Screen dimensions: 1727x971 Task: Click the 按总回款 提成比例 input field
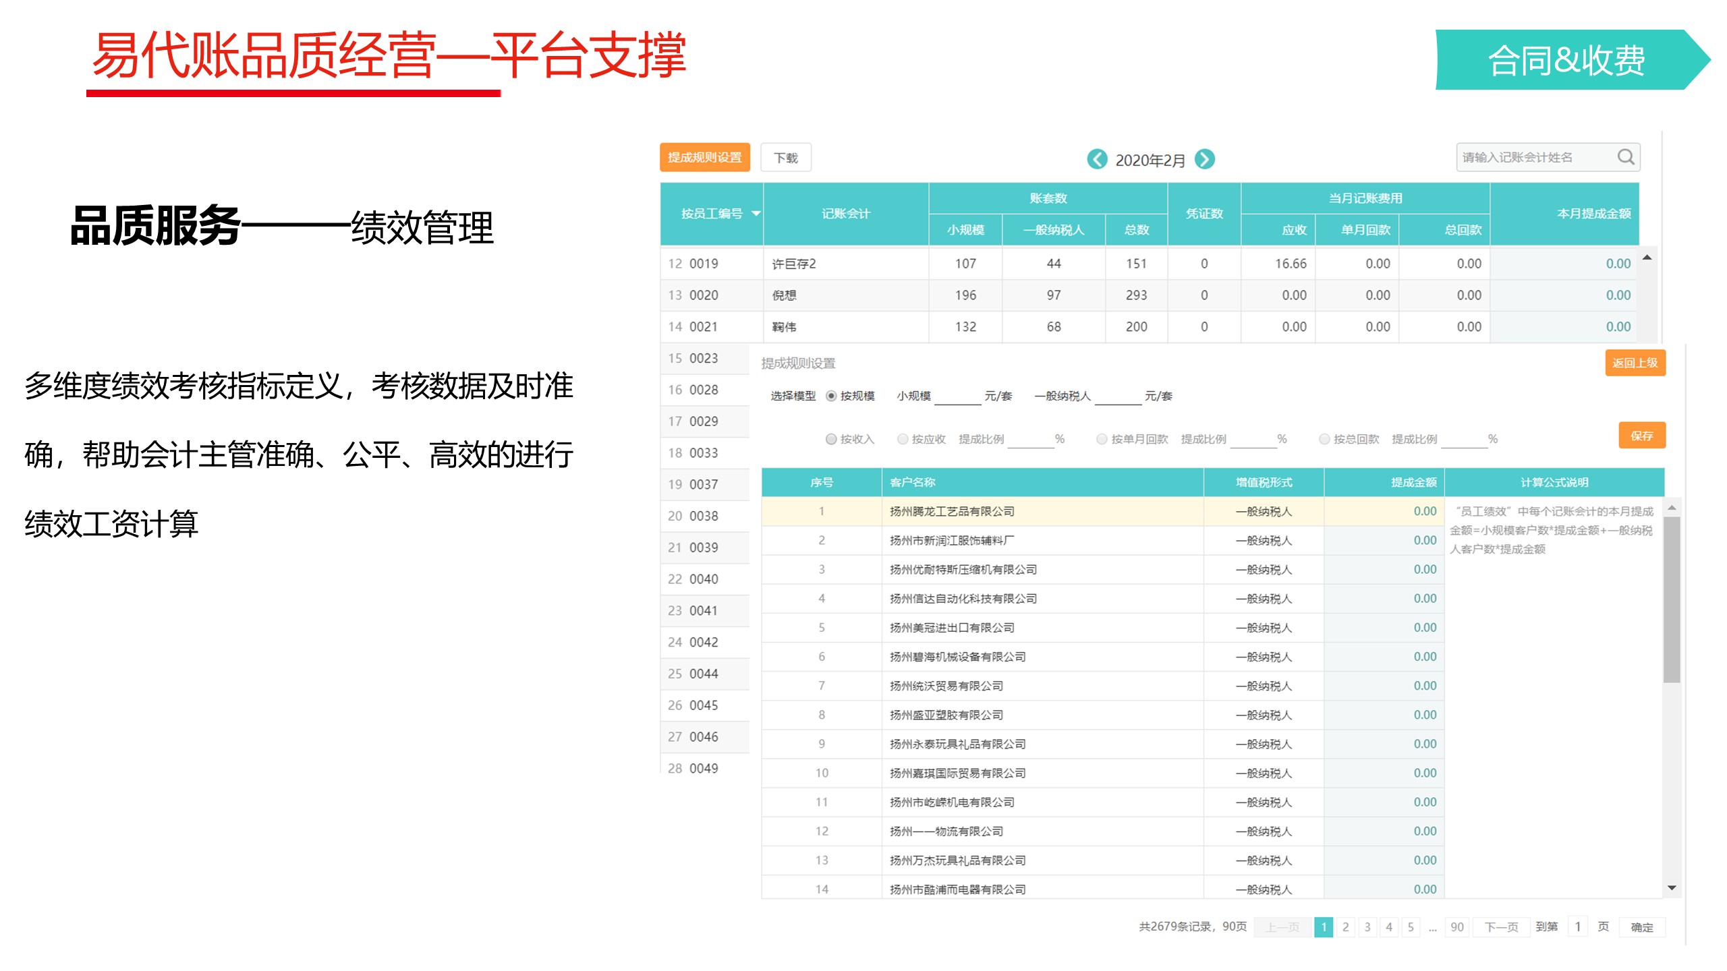pyautogui.click(x=1465, y=440)
